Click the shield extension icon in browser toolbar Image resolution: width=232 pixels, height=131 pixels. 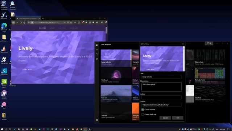pos(94,23)
